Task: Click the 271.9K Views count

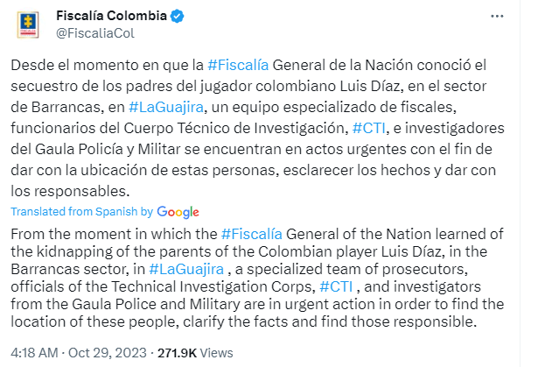Action: coord(206,352)
